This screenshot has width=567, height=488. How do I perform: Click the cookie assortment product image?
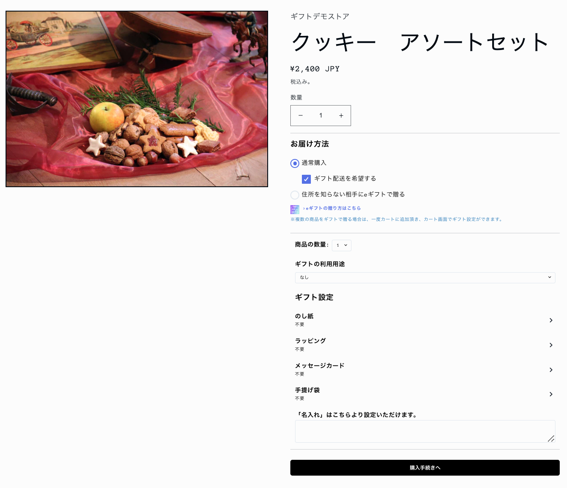coord(137,99)
